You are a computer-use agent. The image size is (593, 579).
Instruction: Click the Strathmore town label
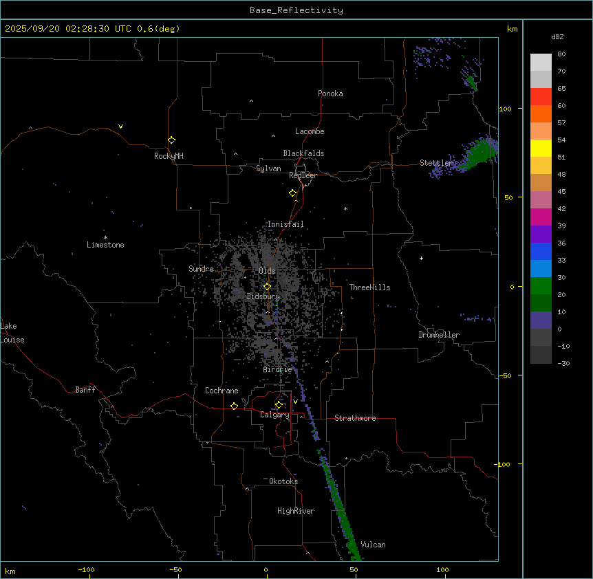tap(355, 418)
